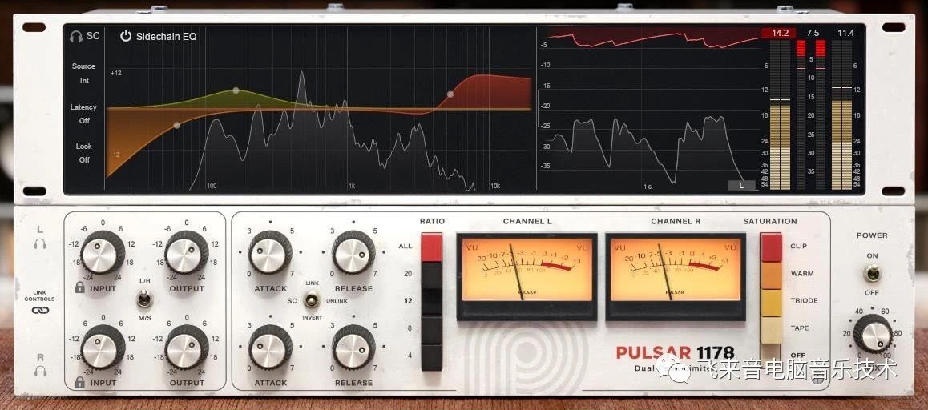Toggle the SC headphone sidechain listen icon

click(x=75, y=36)
